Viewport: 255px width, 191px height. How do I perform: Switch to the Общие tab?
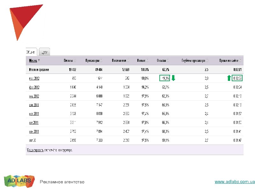click(31, 52)
